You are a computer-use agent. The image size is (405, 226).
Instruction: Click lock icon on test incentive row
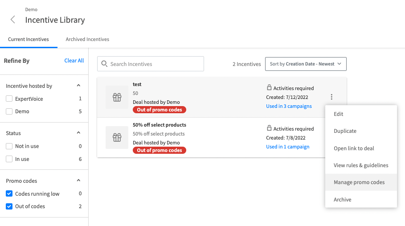point(269,88)
